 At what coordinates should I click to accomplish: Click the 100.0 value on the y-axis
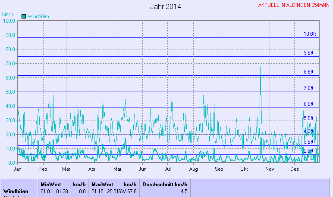pos(9,21)
